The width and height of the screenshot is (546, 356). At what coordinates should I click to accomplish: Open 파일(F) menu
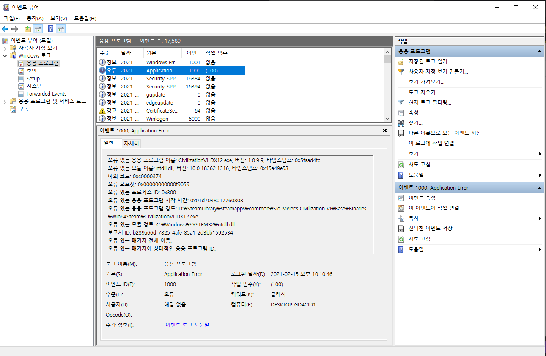coord(12,18)
